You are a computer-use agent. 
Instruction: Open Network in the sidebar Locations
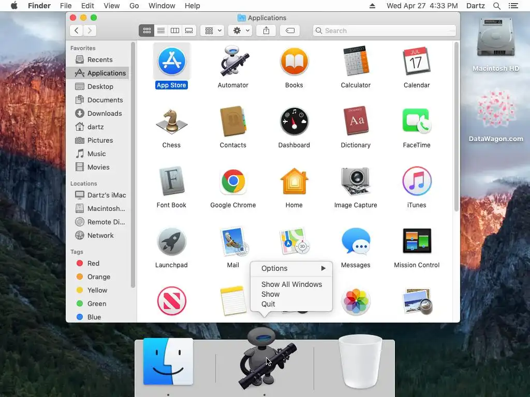[97, 235]
